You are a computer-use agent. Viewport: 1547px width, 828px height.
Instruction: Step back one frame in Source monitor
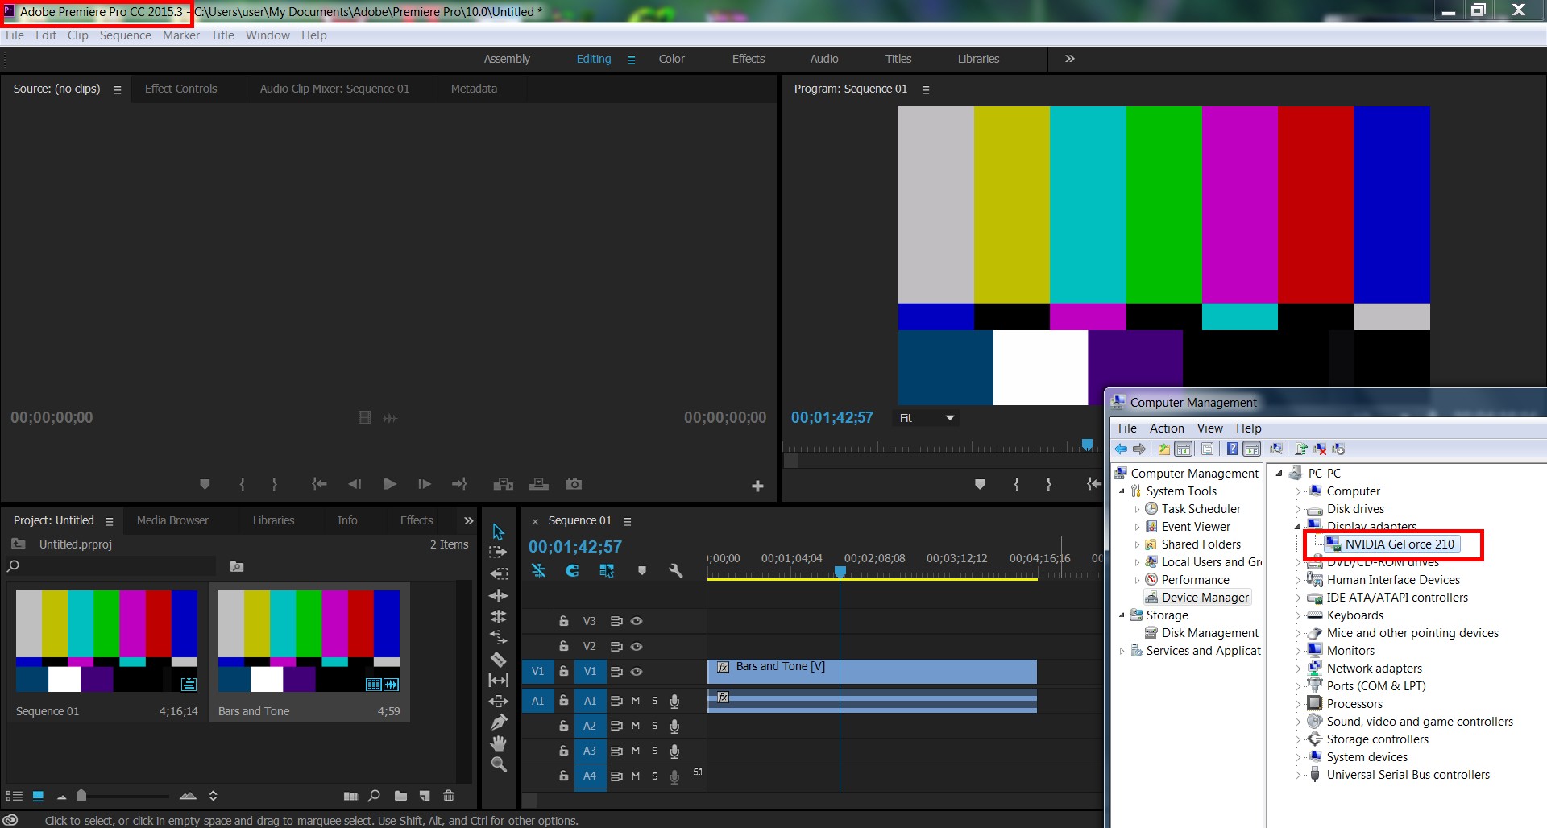[x=355, y=484]
